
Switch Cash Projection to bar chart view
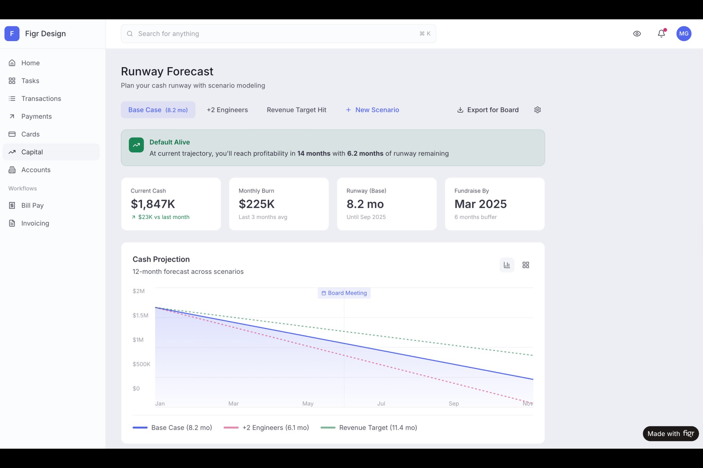[x=507, y=265]
